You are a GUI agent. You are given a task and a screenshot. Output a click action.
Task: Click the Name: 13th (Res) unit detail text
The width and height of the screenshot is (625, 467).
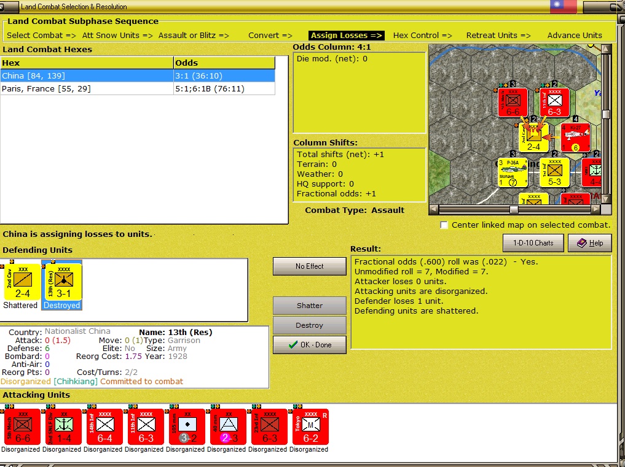[x=175, y=332]
